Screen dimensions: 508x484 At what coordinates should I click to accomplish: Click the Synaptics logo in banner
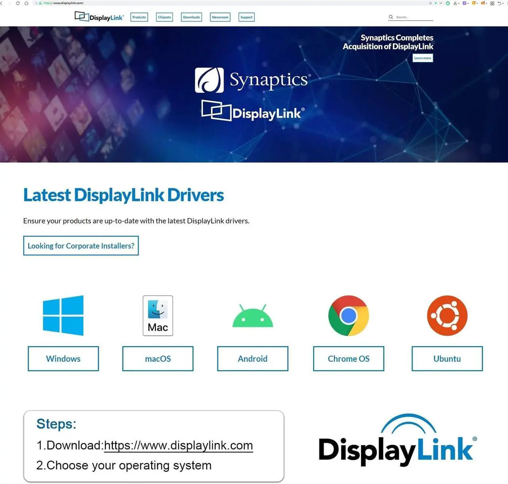click(x=253, y=80)
